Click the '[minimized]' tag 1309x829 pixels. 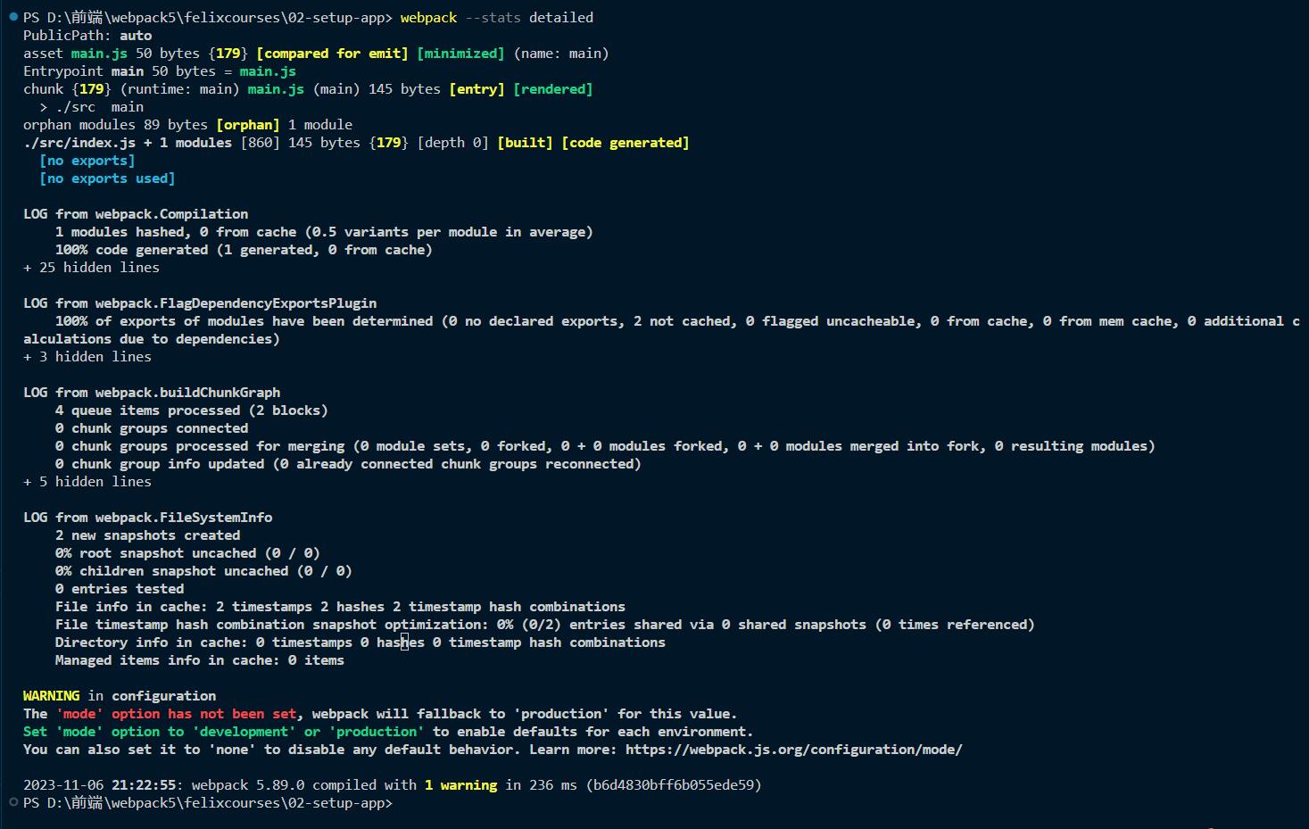tap(460, 54)
